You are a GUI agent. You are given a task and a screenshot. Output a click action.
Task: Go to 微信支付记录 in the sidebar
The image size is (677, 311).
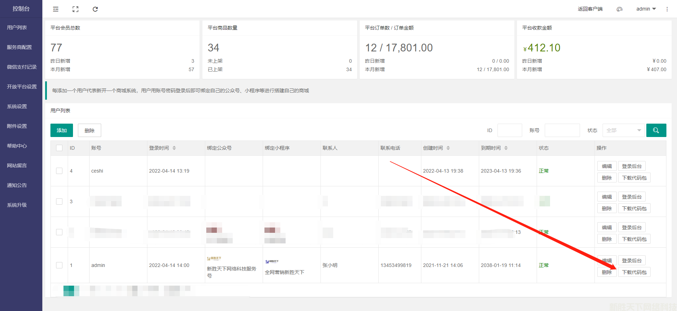[22, 67]
